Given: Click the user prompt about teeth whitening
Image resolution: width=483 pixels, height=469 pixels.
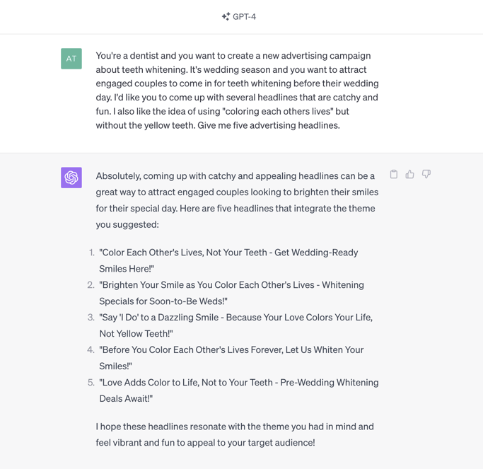Looking at the screenshot, I should click(237, 91).
